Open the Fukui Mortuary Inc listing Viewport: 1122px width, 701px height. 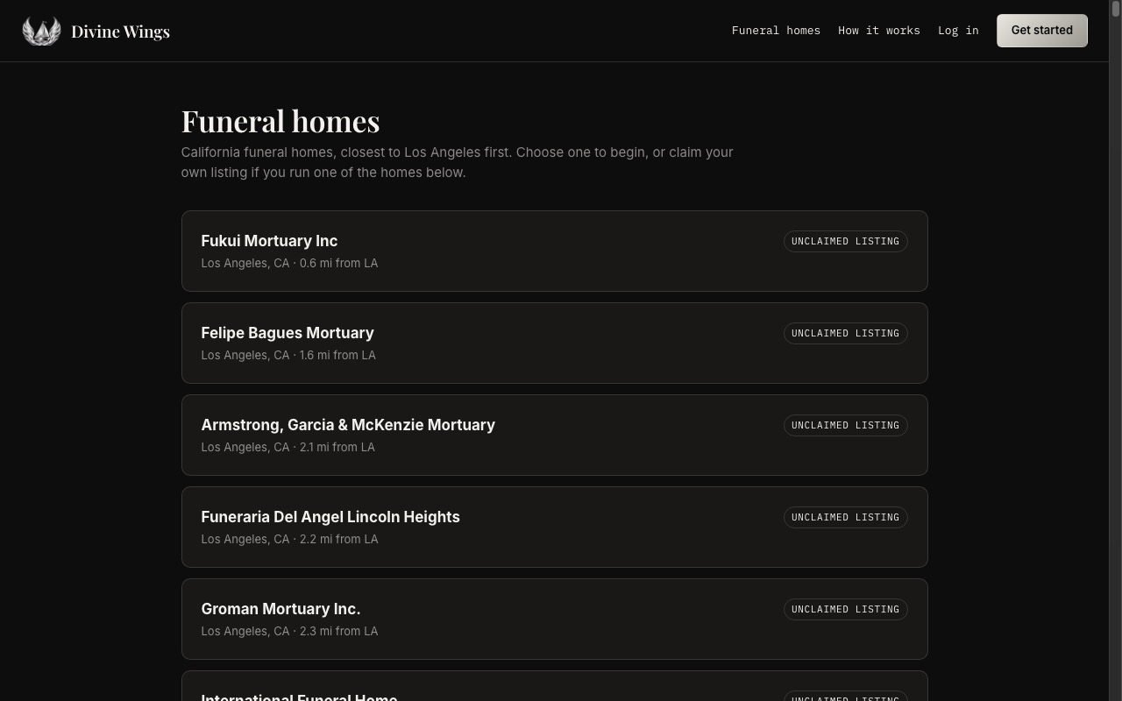click(554, 251)
